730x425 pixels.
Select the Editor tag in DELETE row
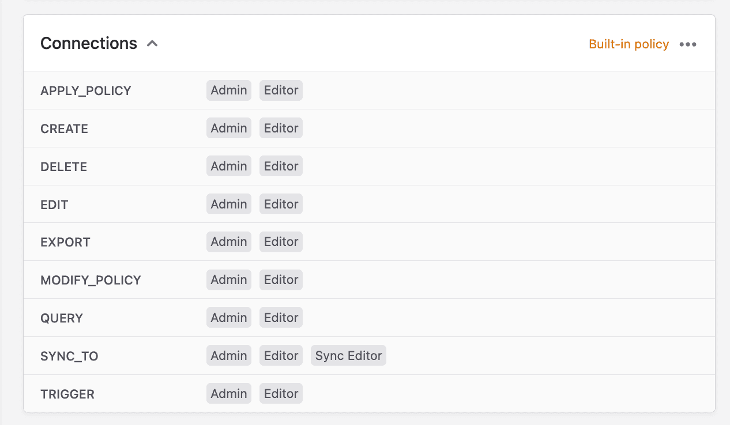pyautogui.click(x=281, y=166)
